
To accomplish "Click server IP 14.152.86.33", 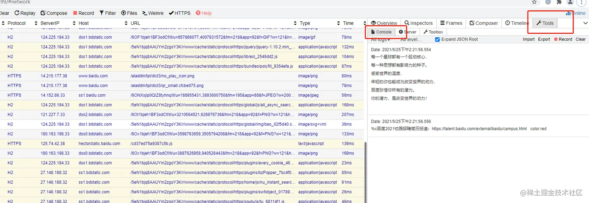I will (53, 95).
